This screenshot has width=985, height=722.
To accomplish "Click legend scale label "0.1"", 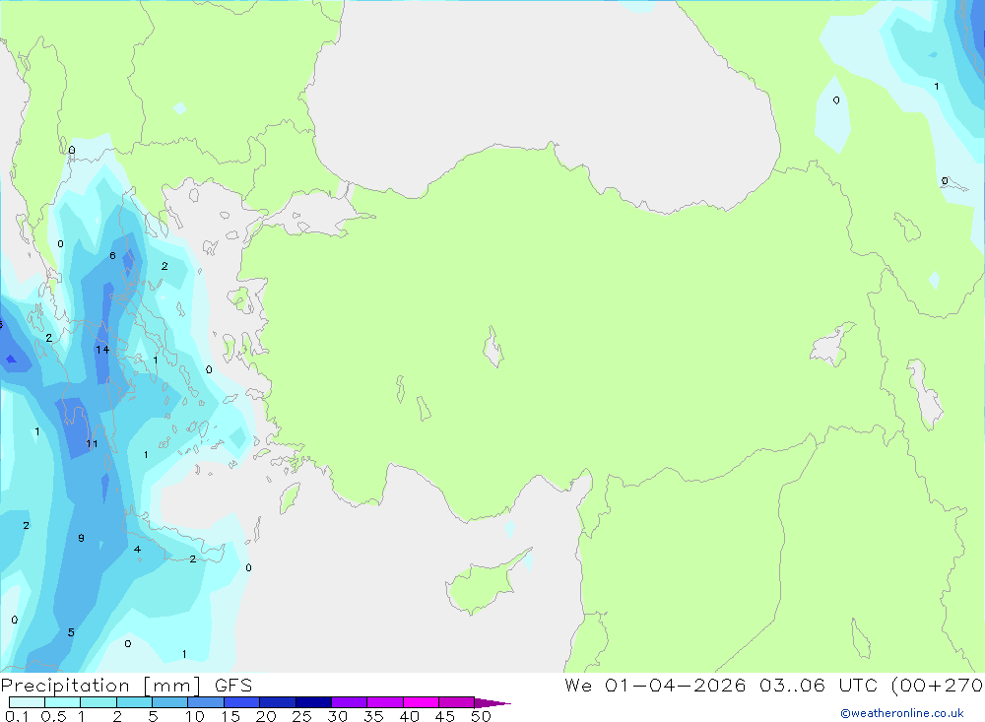I will (x=17, y=716).
